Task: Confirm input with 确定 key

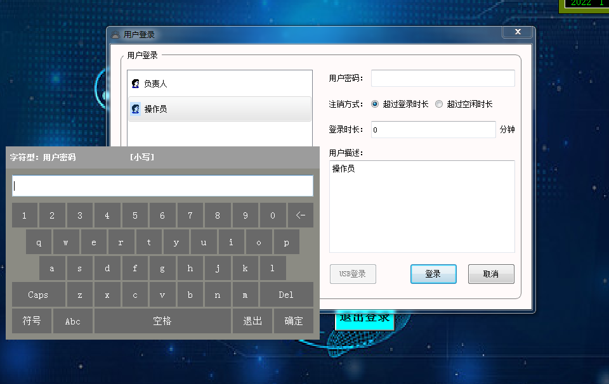Action: click(294, 321)
